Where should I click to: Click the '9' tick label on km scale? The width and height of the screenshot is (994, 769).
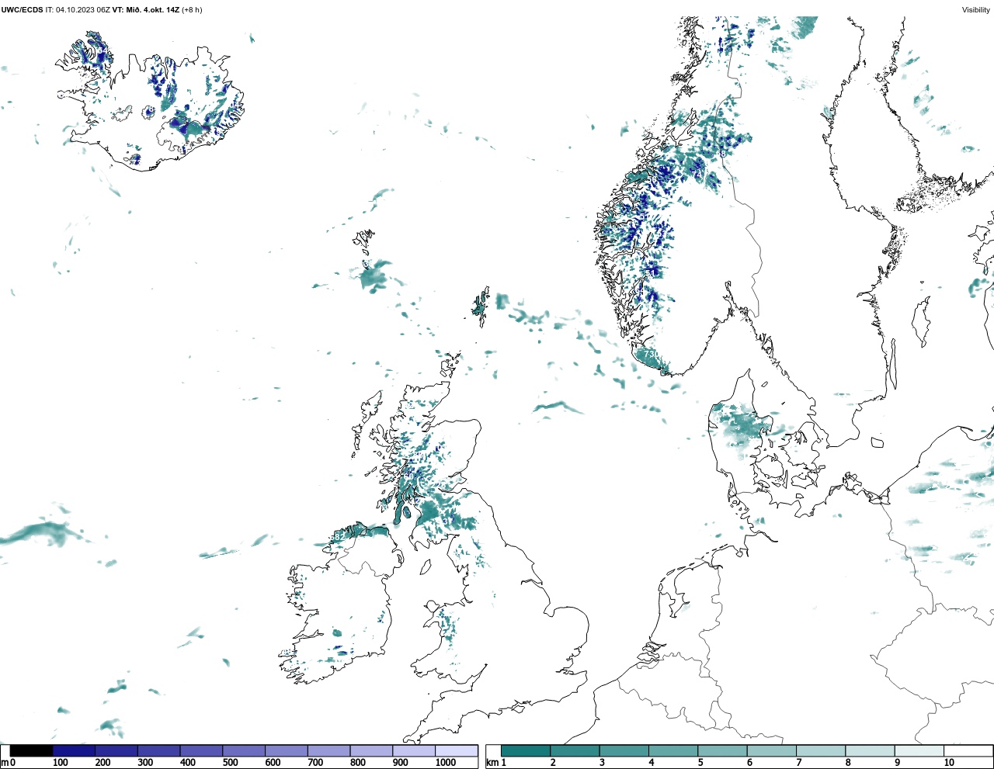897,763
